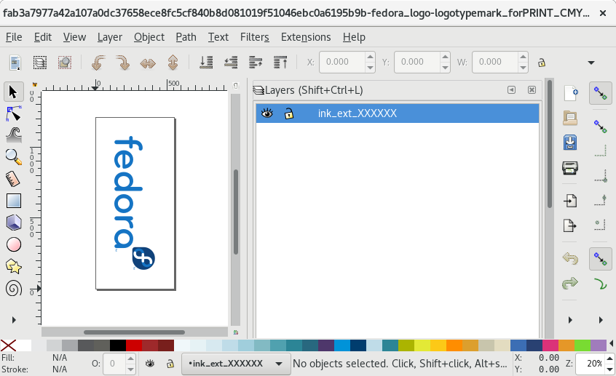Decrease Y coordinate value

tap(445, 68)
